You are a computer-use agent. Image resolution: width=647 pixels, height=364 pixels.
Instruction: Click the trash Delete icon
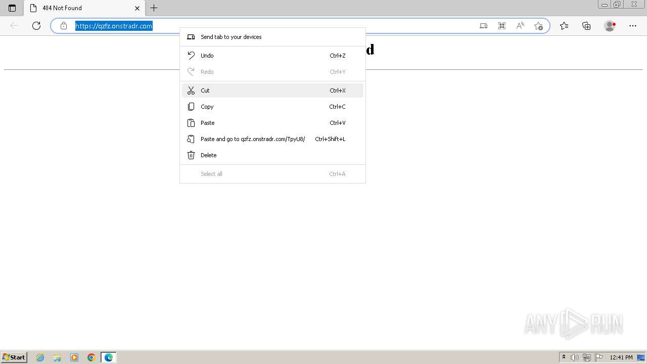191,155
